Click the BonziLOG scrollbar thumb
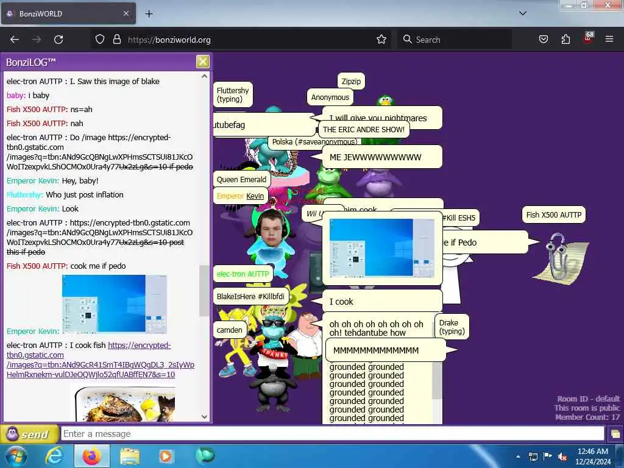 point(204,291)
